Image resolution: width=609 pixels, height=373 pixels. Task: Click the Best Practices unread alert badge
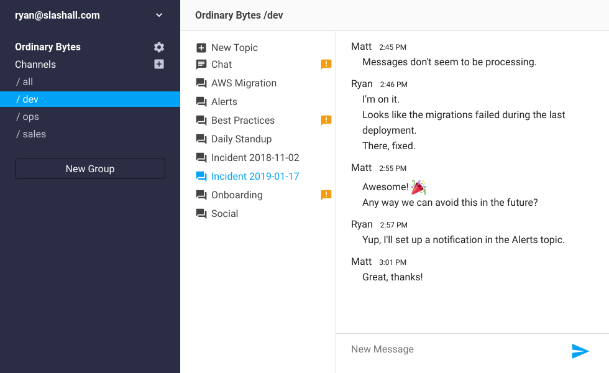click(326, 120)
